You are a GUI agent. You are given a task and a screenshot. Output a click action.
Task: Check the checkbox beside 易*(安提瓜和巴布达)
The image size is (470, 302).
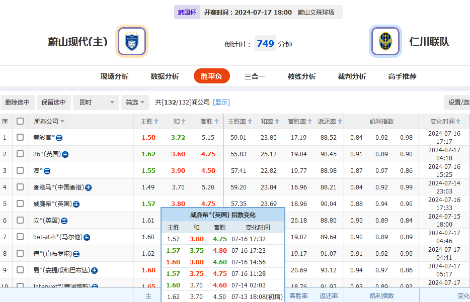[x=20, y=270]
